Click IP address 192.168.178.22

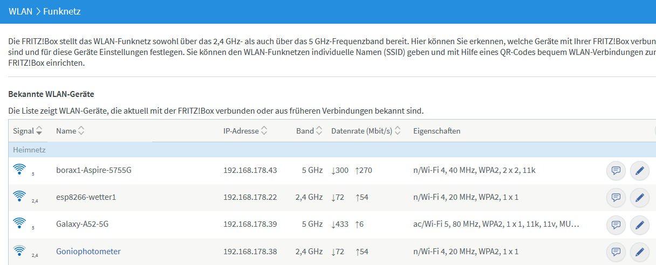pos(250,198)
